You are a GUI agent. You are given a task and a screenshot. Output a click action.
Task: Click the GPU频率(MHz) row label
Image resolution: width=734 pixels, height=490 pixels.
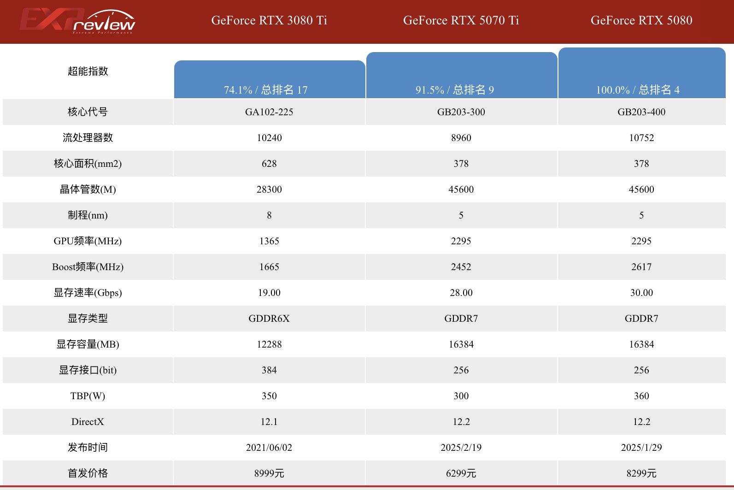click(88, 241)
